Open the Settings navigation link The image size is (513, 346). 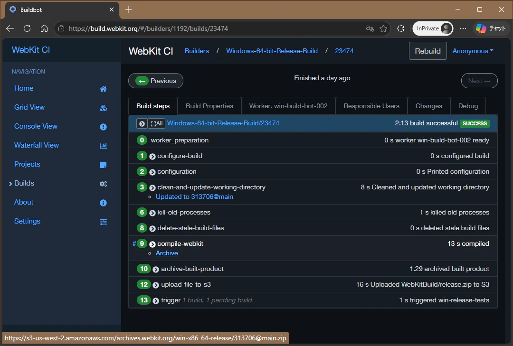pos(27,221)
